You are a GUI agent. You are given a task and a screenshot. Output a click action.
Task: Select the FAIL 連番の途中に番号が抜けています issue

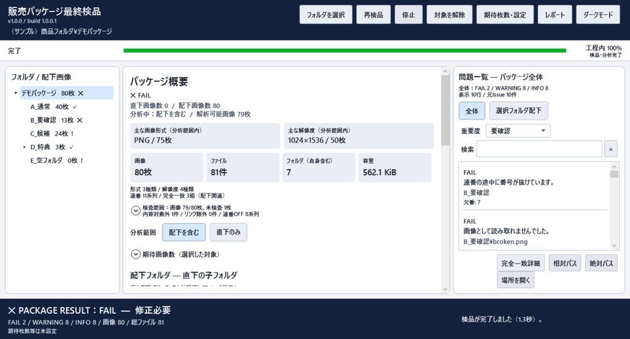pyautogui.click(x=535, y=187)
